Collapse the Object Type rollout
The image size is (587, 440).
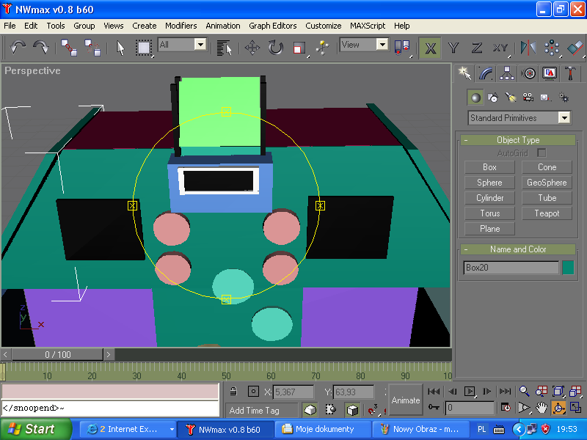[518, 140]
